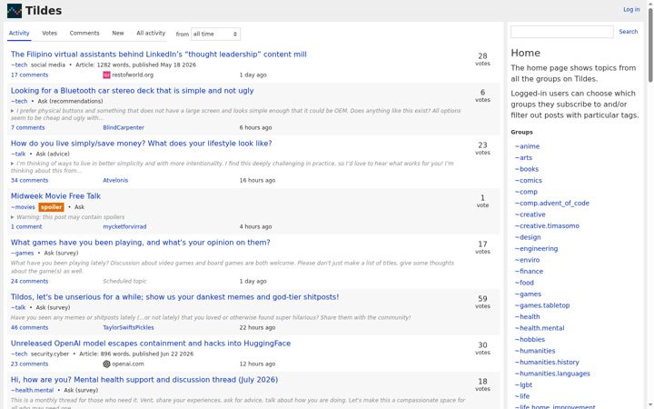Switch to the New tab
This screenshot has height=409, width=654.
coord(118,33)
